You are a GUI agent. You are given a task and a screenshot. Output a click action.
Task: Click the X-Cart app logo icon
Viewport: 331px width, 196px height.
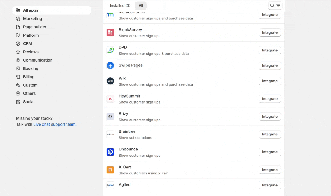point(110,170)
